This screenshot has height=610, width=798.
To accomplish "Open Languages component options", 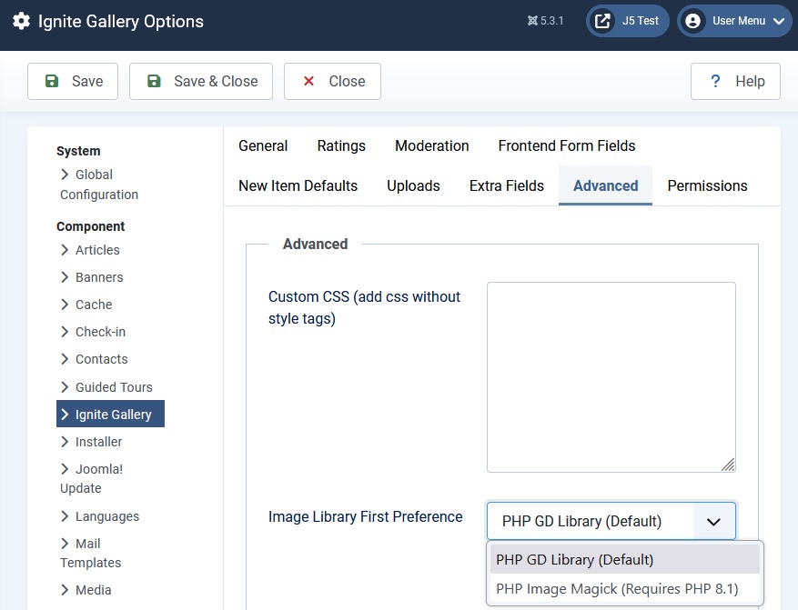I will pos(100,516).
